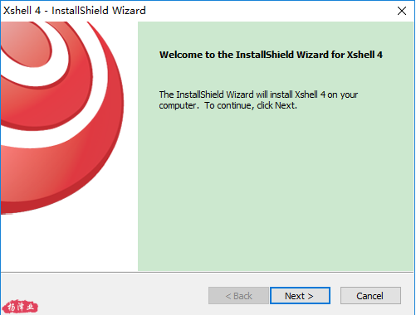
Task: Close the InstallShield Wizard window
Action: [402, 11]
